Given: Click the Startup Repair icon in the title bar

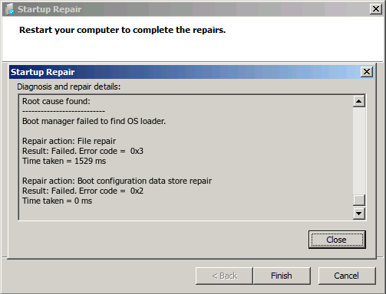Looking at the screenshot, I should pyautogui.click(x=10, y=9).
